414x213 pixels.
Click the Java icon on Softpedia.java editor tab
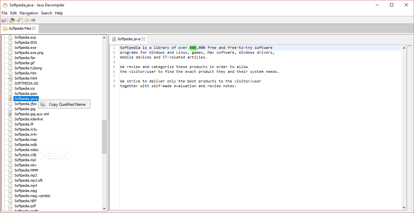pyautogui.click(x=114, y=39)
